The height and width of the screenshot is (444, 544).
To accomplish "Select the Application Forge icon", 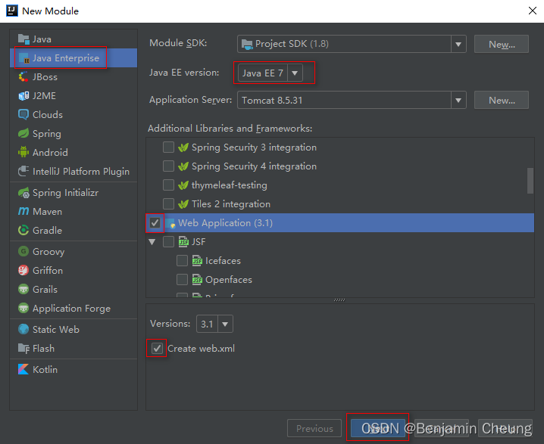I will click(x=23, y=309).
